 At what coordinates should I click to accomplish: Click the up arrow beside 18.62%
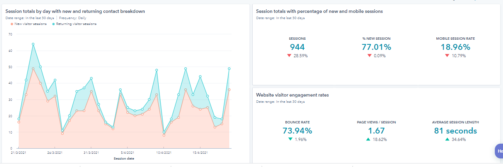pos(368,139)
